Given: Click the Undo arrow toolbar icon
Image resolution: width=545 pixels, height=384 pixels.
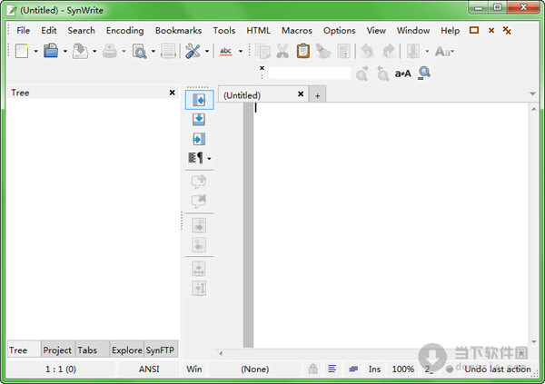Looking at the screenshot, I should [x=367, y=51].
